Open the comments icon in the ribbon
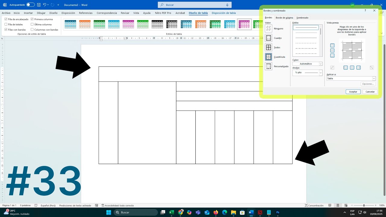Screen dimensions: 386x217 pyautogui.click(x=382, y=13)
